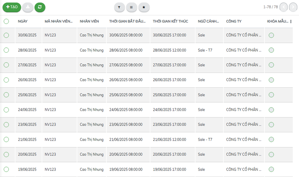Screen dimensions: 299x177
Task: Toggle the select-all rows checkbox in header
Action: (6, 21)
